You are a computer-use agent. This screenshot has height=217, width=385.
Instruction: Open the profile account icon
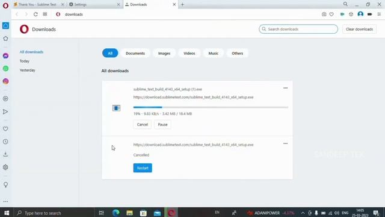360,14
